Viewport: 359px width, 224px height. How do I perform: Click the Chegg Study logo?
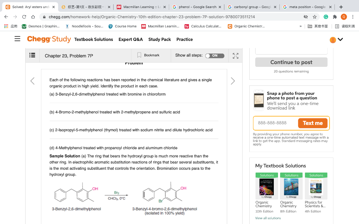tap(49, 39)
